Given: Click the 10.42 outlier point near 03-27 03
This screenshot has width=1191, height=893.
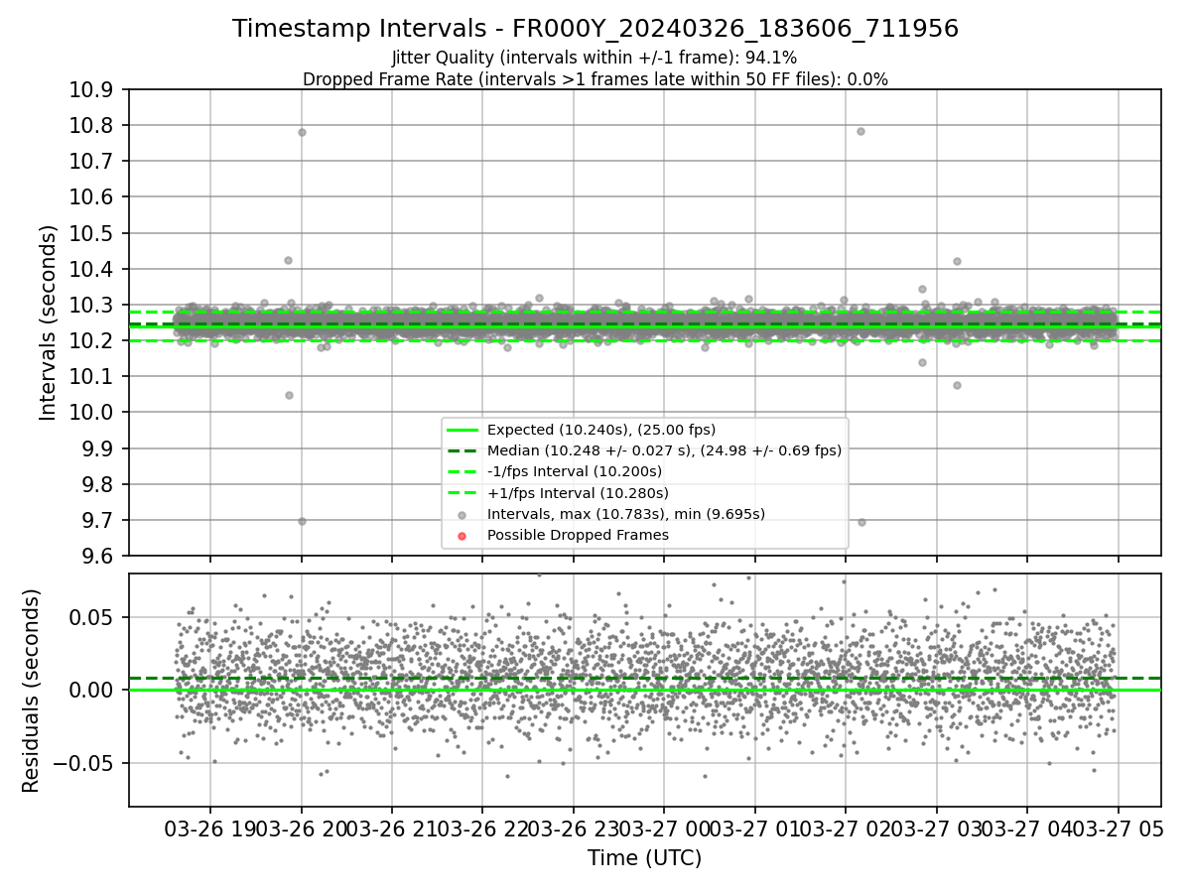Looking at the screenshot, I should tap(957, 261).
